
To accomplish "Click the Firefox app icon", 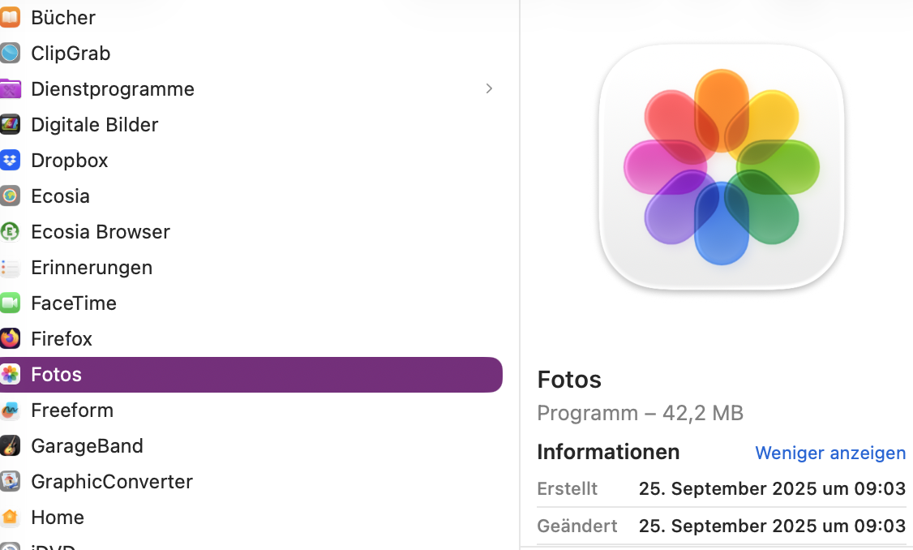I will click(x=10, y=338).
